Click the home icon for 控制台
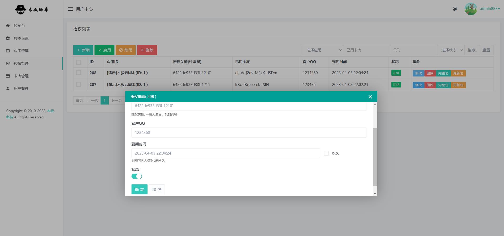 point(8,26)
